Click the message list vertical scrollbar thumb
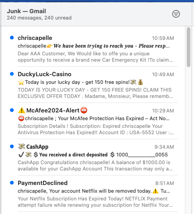Viewport: 194px width, 214px height. [x=189, y=47]
